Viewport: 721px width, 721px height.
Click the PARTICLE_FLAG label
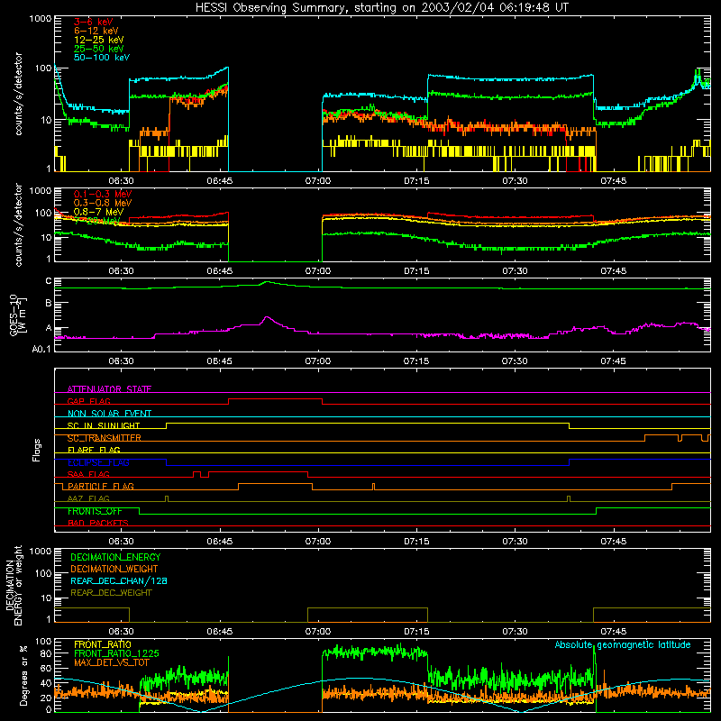tap(101, 486)
